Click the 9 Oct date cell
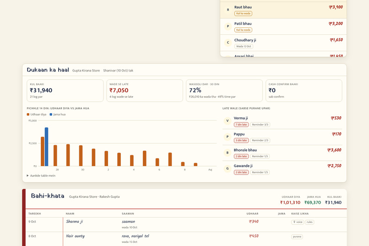The width and height of the screenshot is (369, 246). 32,222
